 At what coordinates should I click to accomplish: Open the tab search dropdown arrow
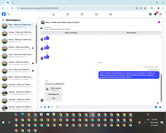click(3, 3)
